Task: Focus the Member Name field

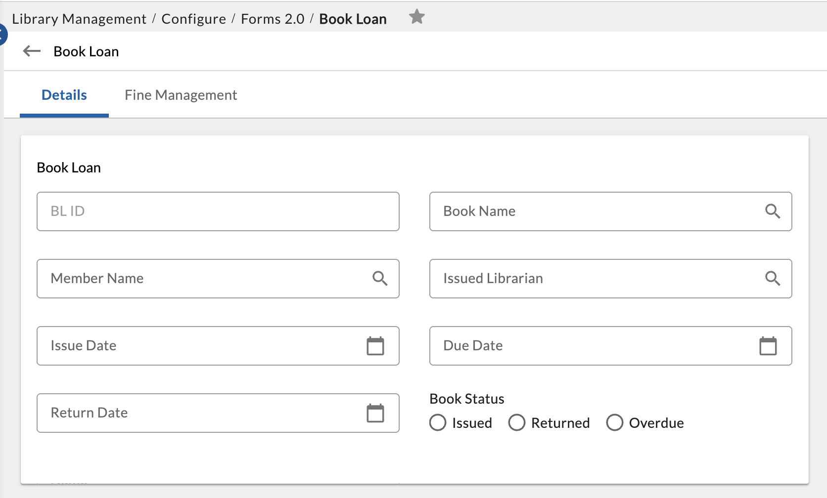Action: pyautogui.click(x=218, y=279)
